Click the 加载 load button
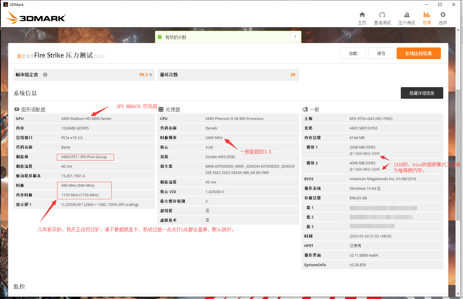463x299 pixels. [x=353, y=53]
